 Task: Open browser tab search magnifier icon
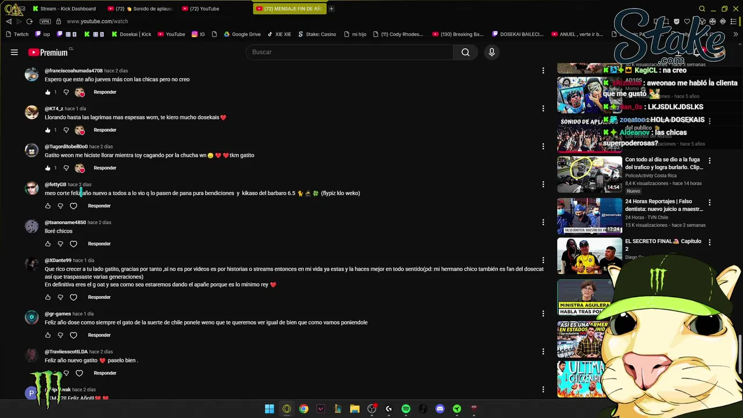click(x=702, y=9)
